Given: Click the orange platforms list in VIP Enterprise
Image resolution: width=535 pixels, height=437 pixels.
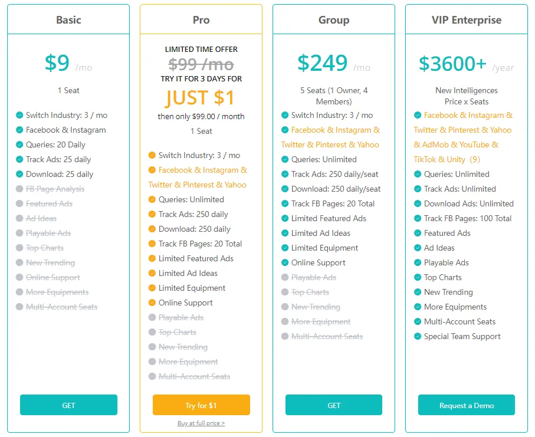Looking at the screenshot, I should point(463,137).
